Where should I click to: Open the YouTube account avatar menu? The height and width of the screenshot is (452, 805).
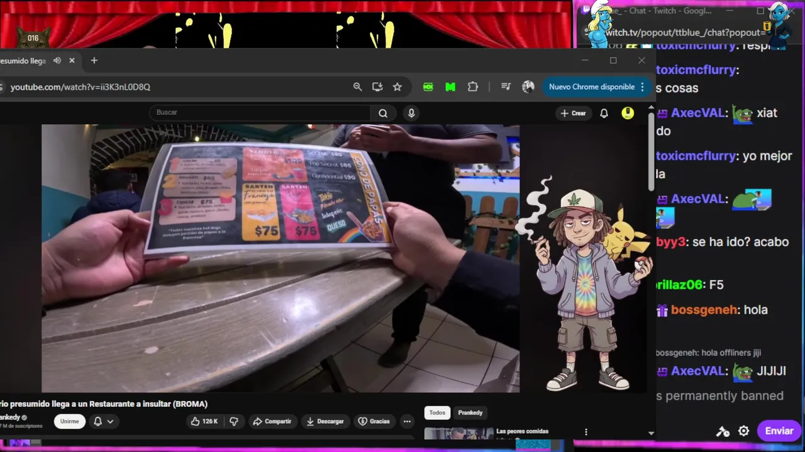click(x=628, y=113)
